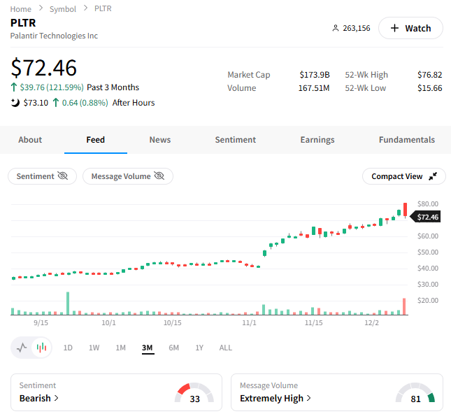This screenshot has height=414, width=451.
Task: Click the tall red last candlestick
Action: click(x=405, y=210)
